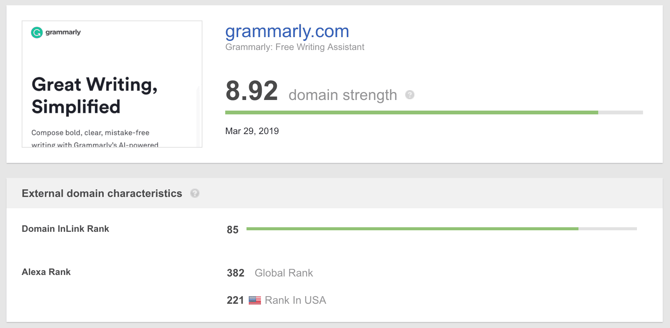Viewport: 670px width, 328px height.
Task: Click the Rank In USA text
Action: pos(295,300)
